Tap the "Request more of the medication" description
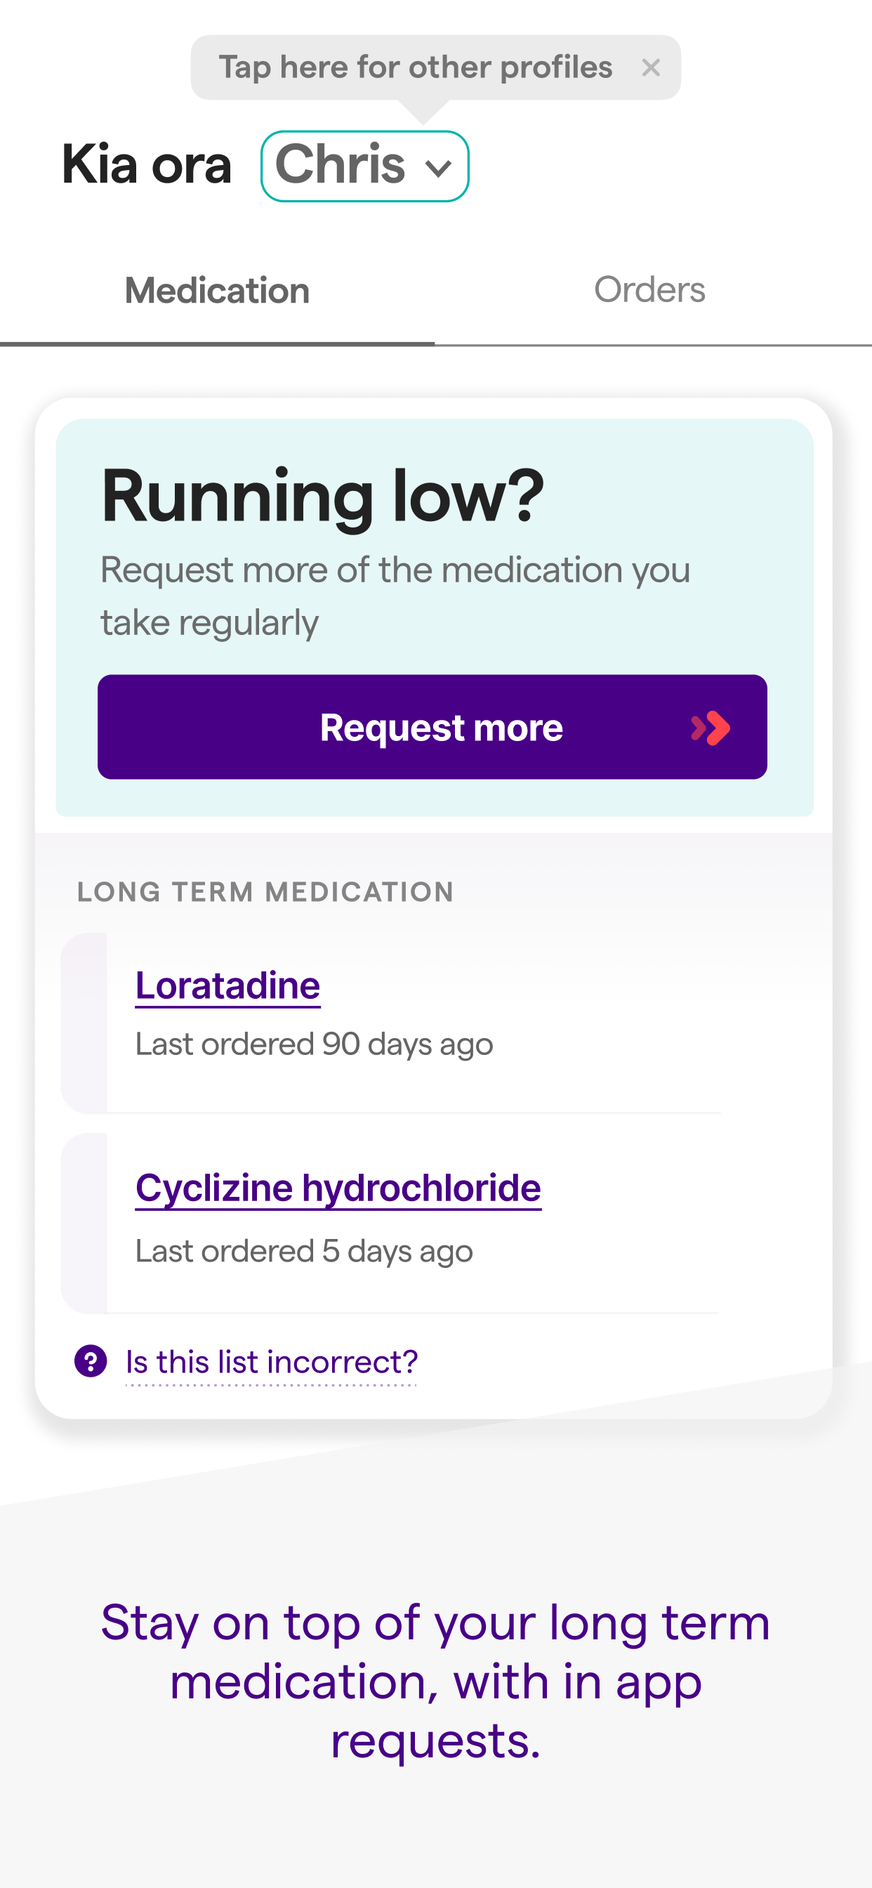 click(395, 596)
